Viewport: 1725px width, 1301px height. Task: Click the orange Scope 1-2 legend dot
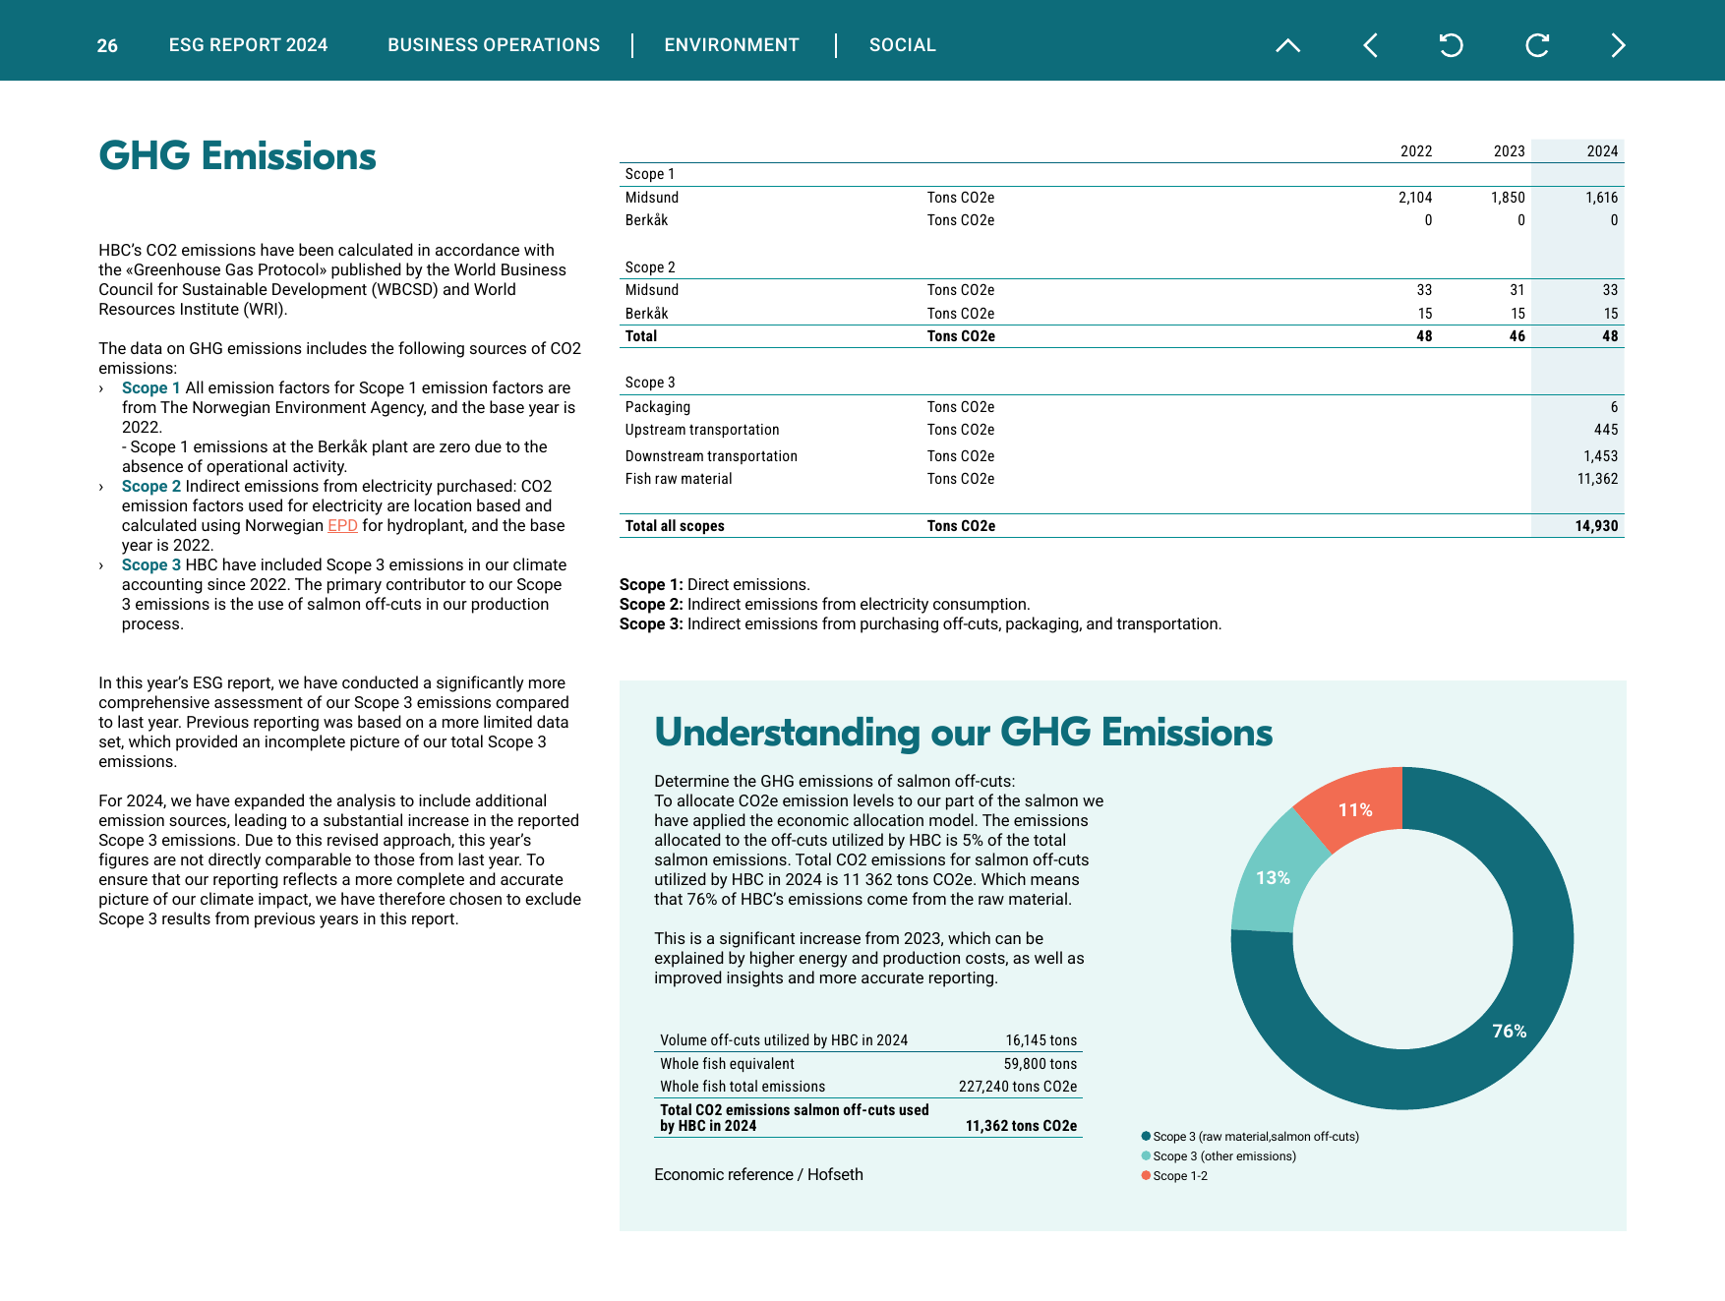point(1146,1175)
